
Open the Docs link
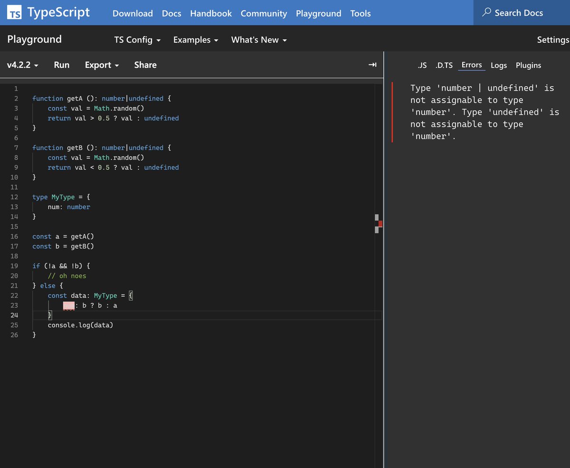coord(171,13)
